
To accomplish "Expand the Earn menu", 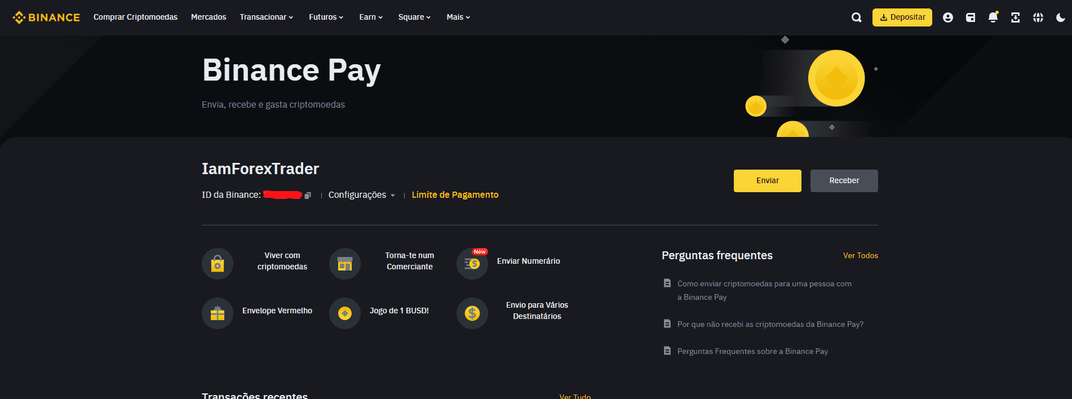I will pos(371,17).
